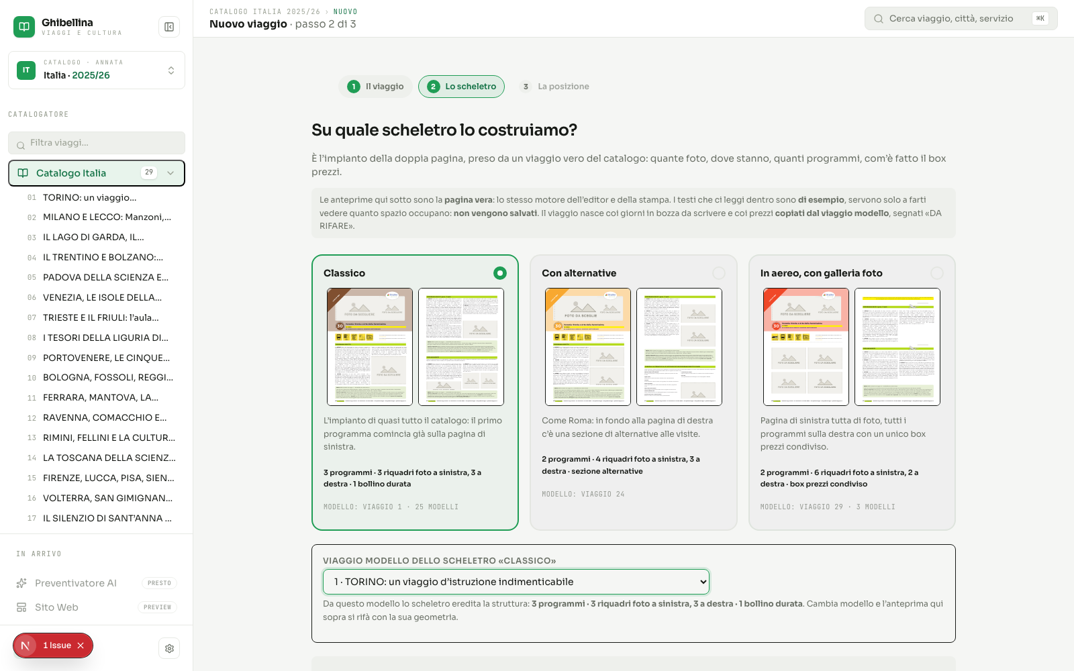Focus the Filtra viaggi filter field
The height and width of the screenshot is (671, 1074).
(97, 143)
